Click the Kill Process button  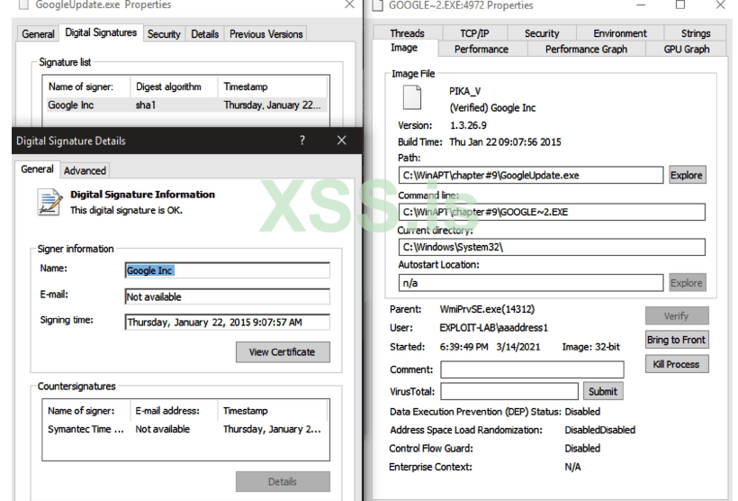[676, 364]
